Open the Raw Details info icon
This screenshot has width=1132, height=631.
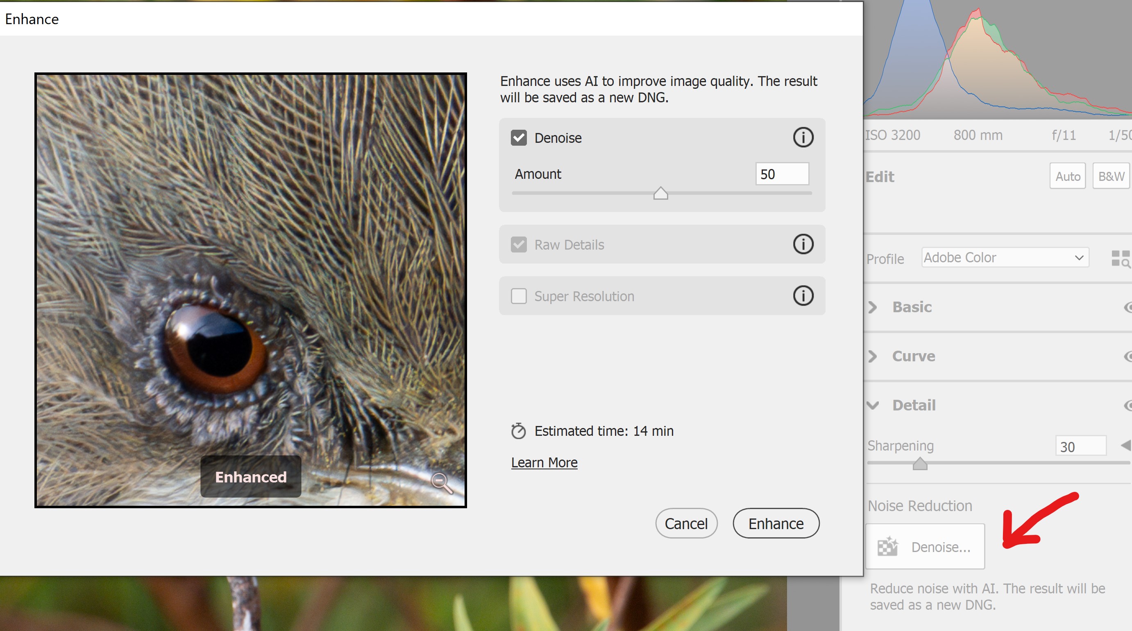[x=803, y=244]
